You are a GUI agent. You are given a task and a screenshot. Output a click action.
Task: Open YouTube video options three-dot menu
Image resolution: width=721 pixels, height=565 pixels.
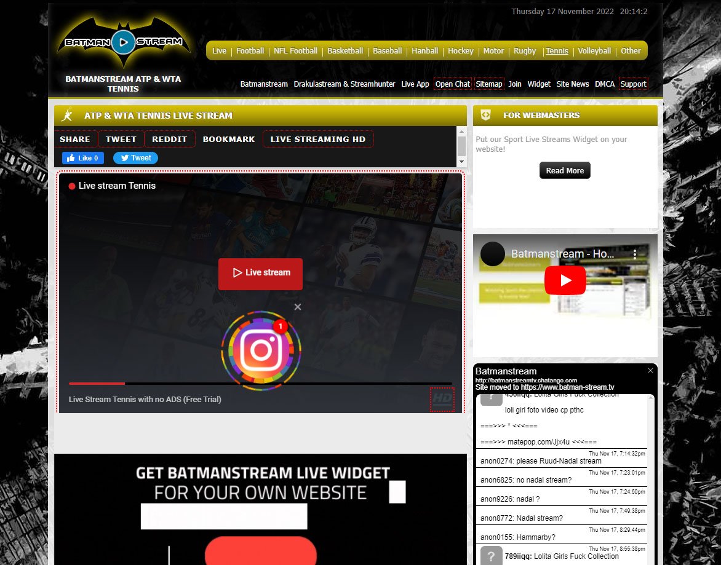pyautogui.click(x=634, y=254)
